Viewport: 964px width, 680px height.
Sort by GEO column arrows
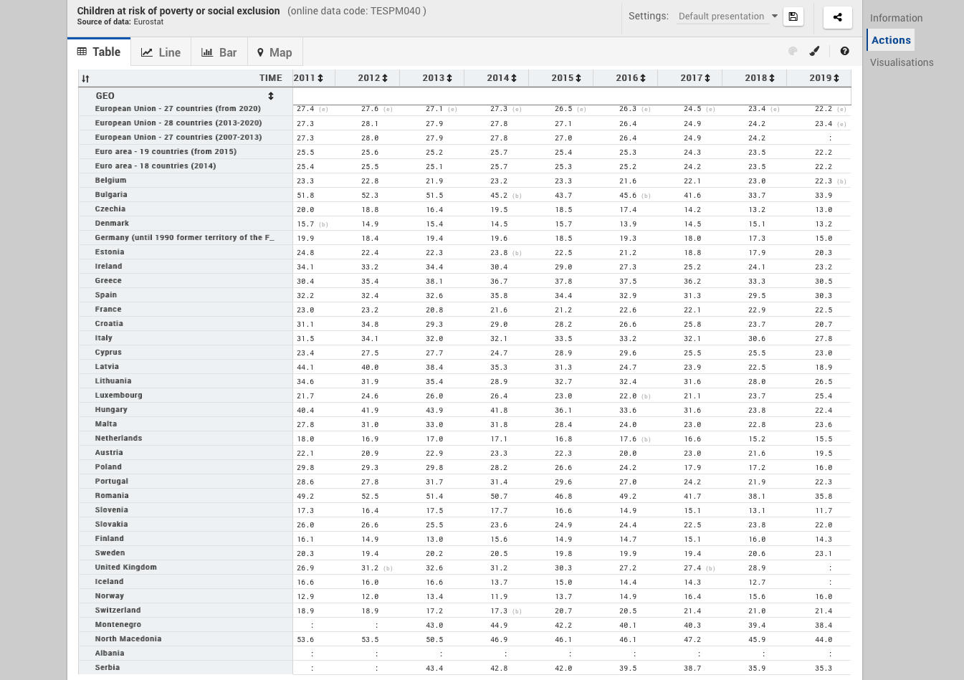point(271,96)
